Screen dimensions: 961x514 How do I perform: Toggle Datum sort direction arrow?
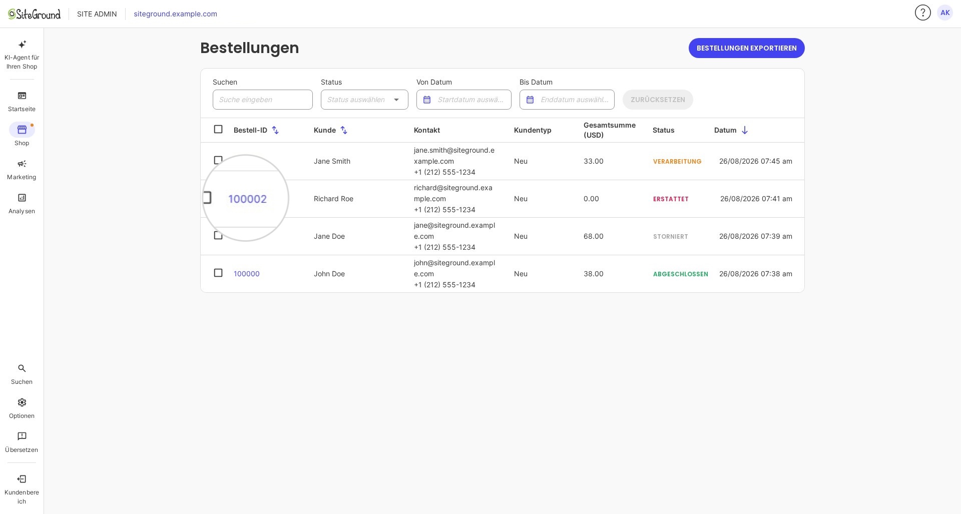pos(745,130)
